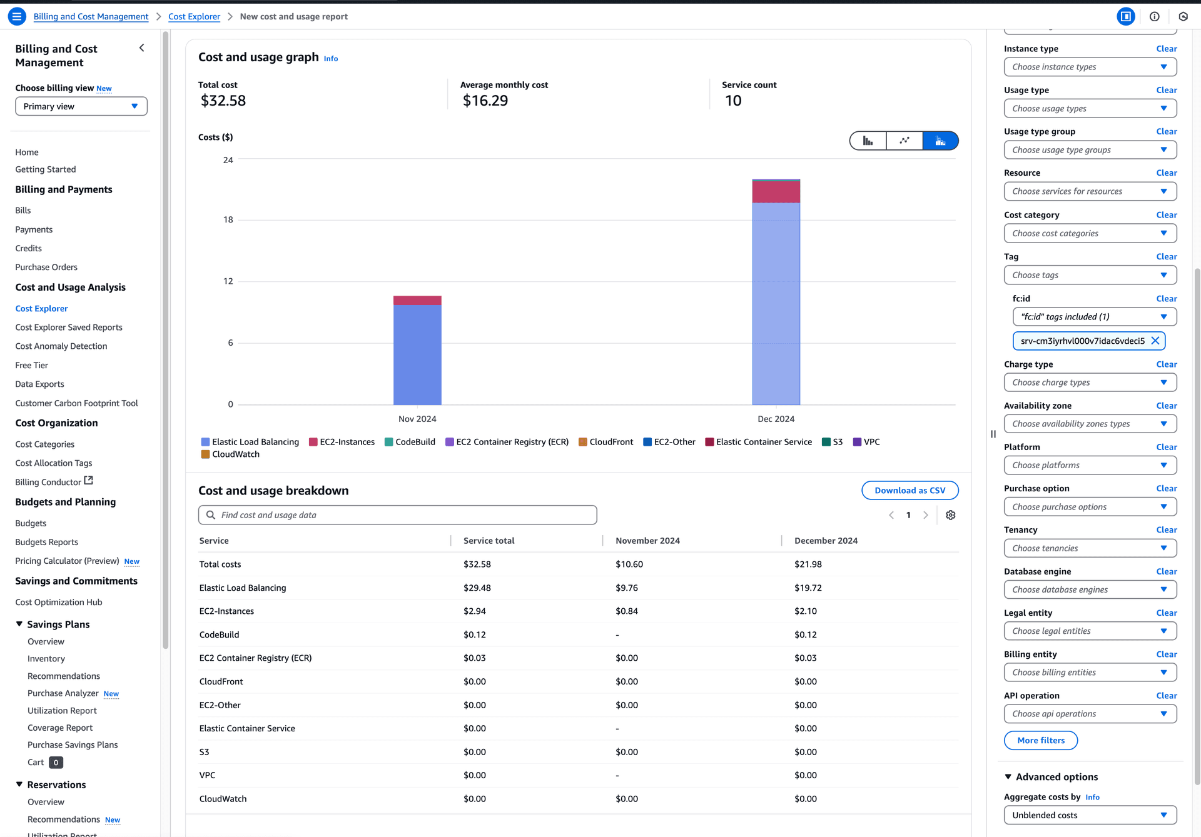Focus the Find cost and usage data field
This screenshot has height=837, width=1201.
[398, 515]
